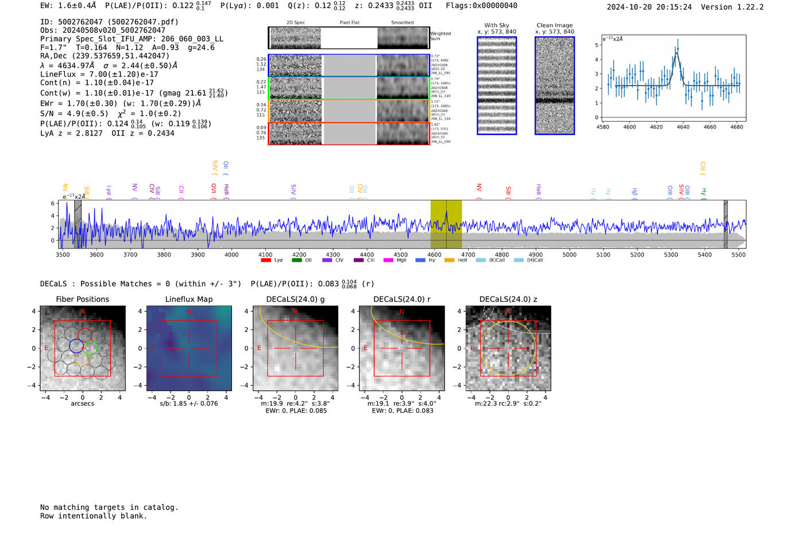804x547 pixels.
Task: Click the Weighted Sum 2D spectrum strip
Action: coord(349,38)
